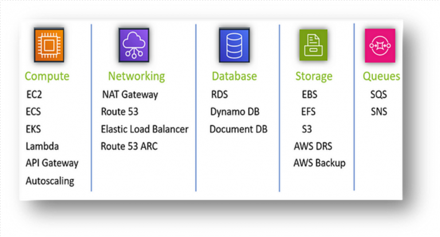Viewport: 440px width, 237px height.
Task: Click the green Storage archive icon
Action: tap(313, 45)
